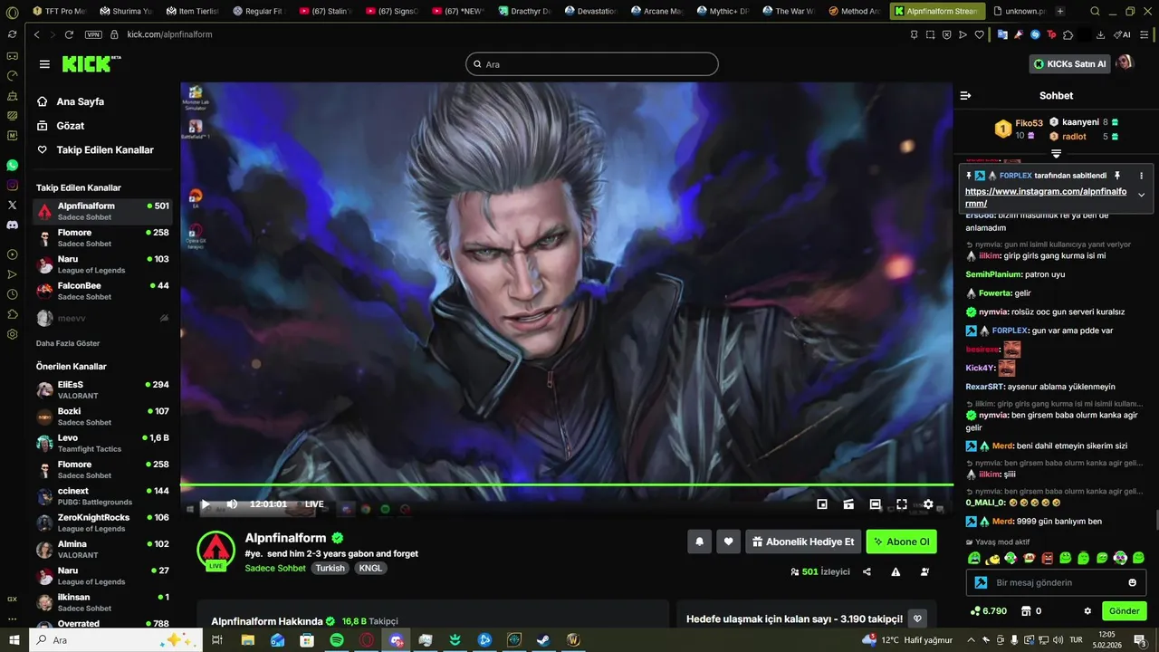
Task: Open the channel user-actions icon
Action: [924, 572]
